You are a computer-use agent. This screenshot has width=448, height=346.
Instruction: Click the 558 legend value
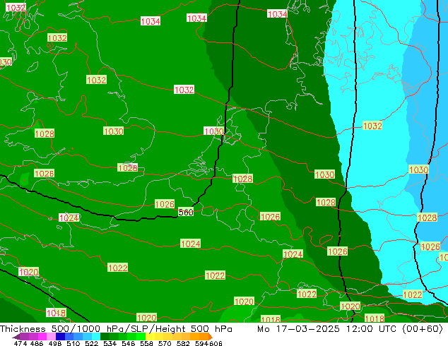[x=146, y=343]
